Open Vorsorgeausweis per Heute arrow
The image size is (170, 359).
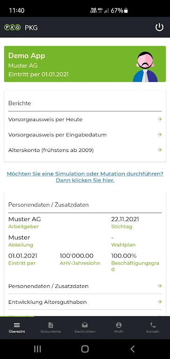(160, 119)
